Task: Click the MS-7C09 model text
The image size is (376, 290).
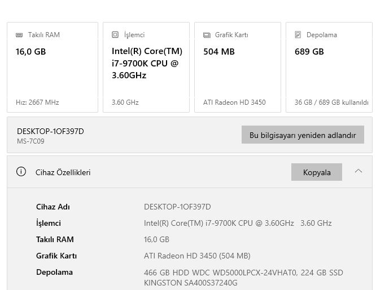Action: point(30,141)
